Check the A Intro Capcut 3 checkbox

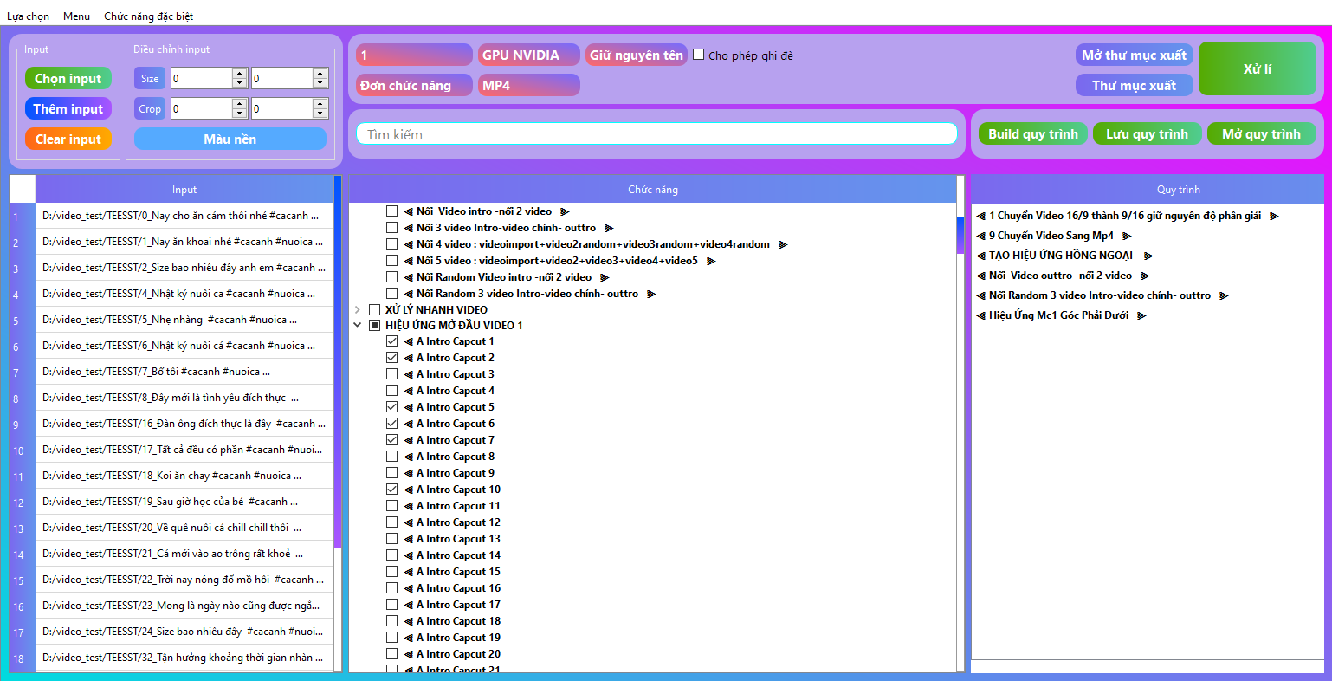[392, 374]
